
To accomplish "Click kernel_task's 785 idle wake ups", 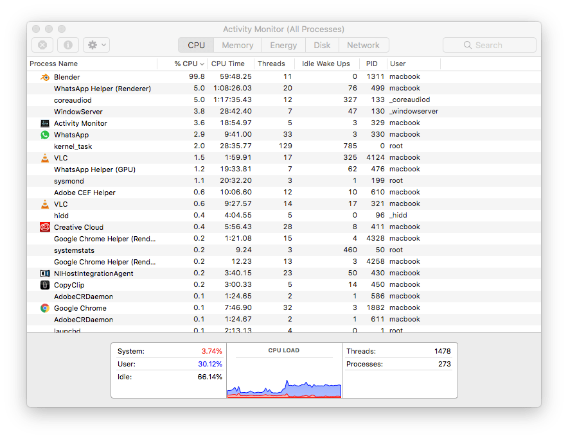I will coord(350,146).
